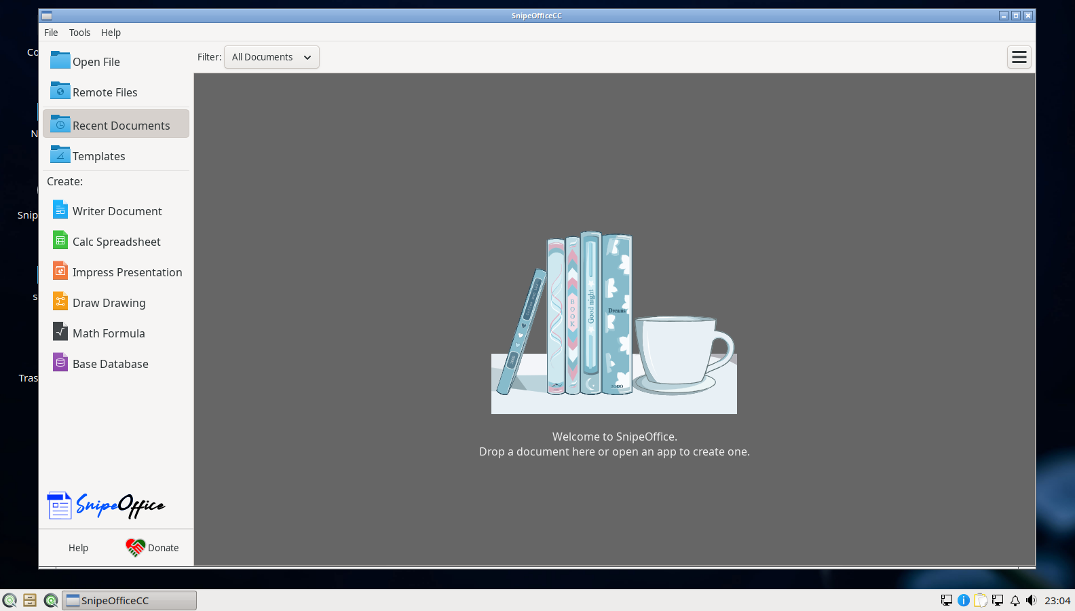Click the window menu icon in title bar
The width and height of the screenshot is (1075, 611).
47,16
